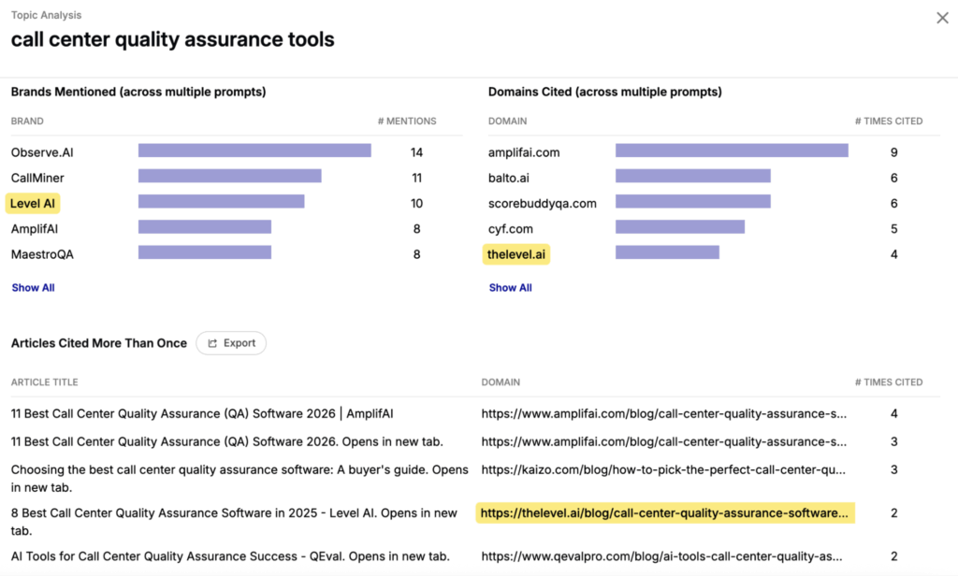958x576 pixels.
Task: Show all domains cited
Action: (510, 288)
